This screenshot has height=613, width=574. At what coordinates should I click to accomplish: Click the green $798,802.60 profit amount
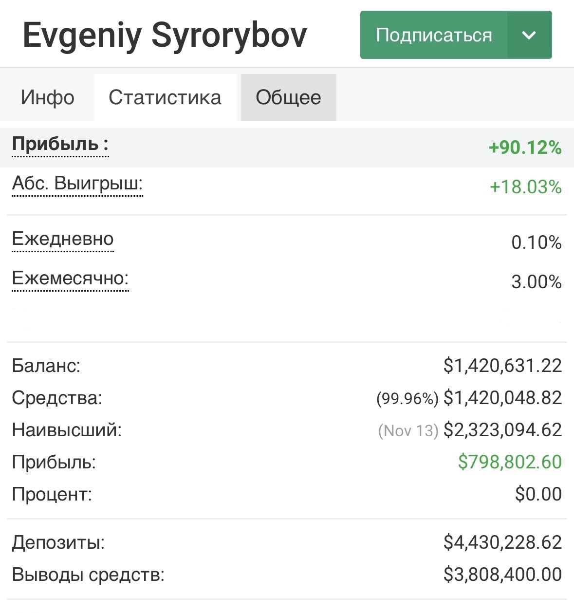point(510,462)
